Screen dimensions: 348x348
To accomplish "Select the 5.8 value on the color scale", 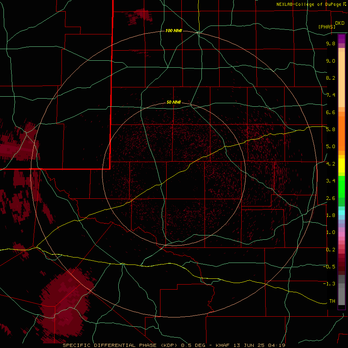I will click(331, 130).
